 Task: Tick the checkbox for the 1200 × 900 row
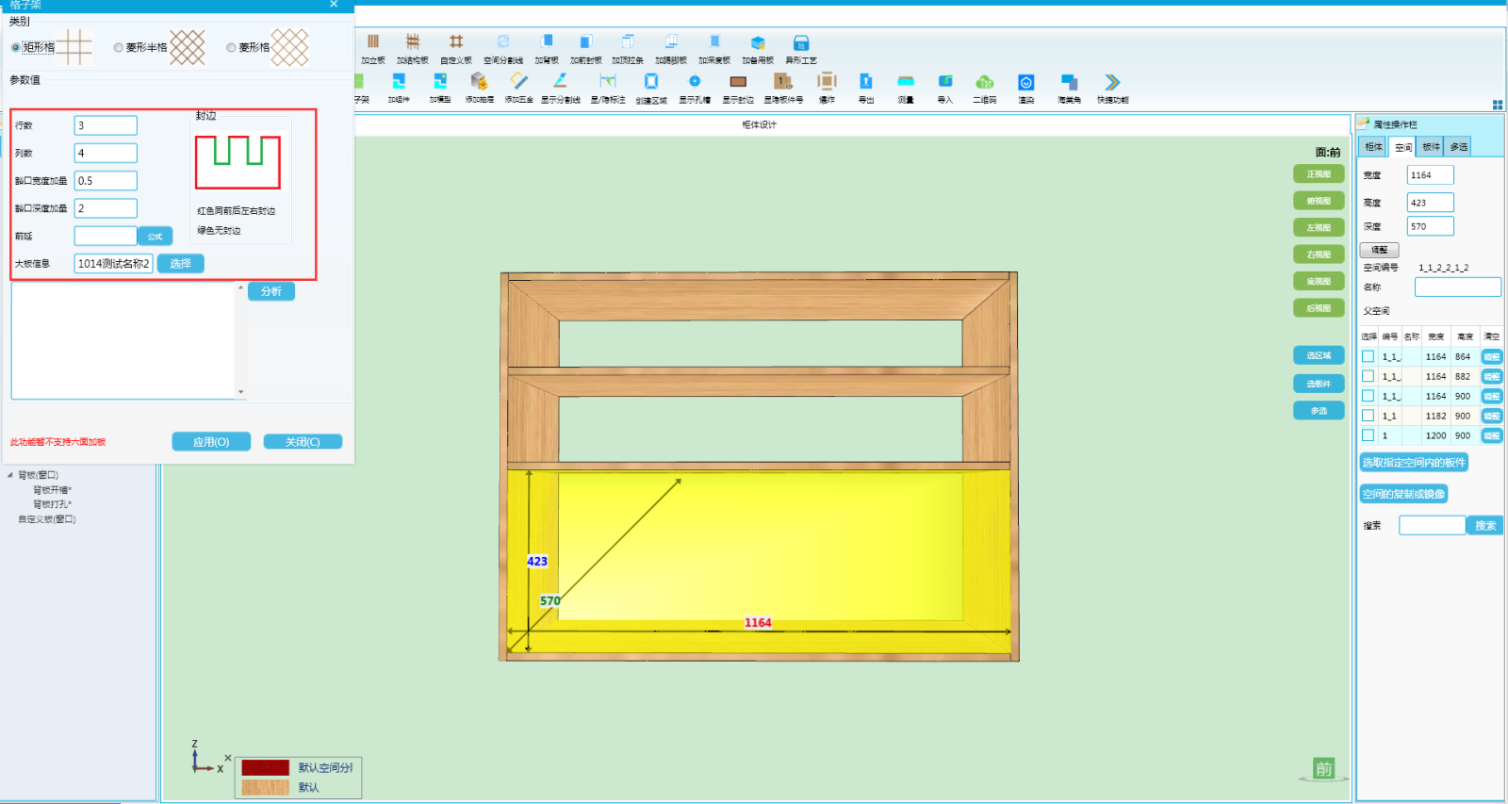[1368, 435]
